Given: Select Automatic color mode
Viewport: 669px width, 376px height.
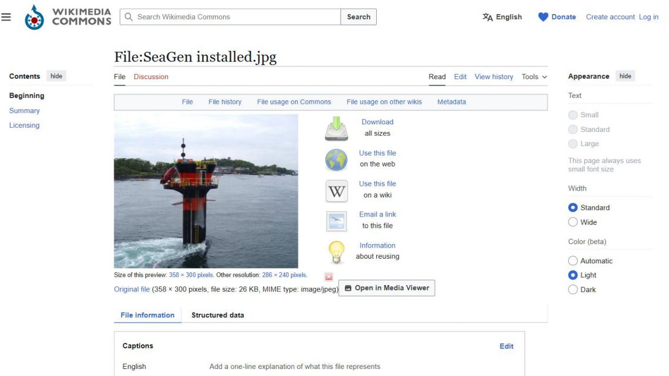Looking at the screenshot, I should (x=573, y=260).
